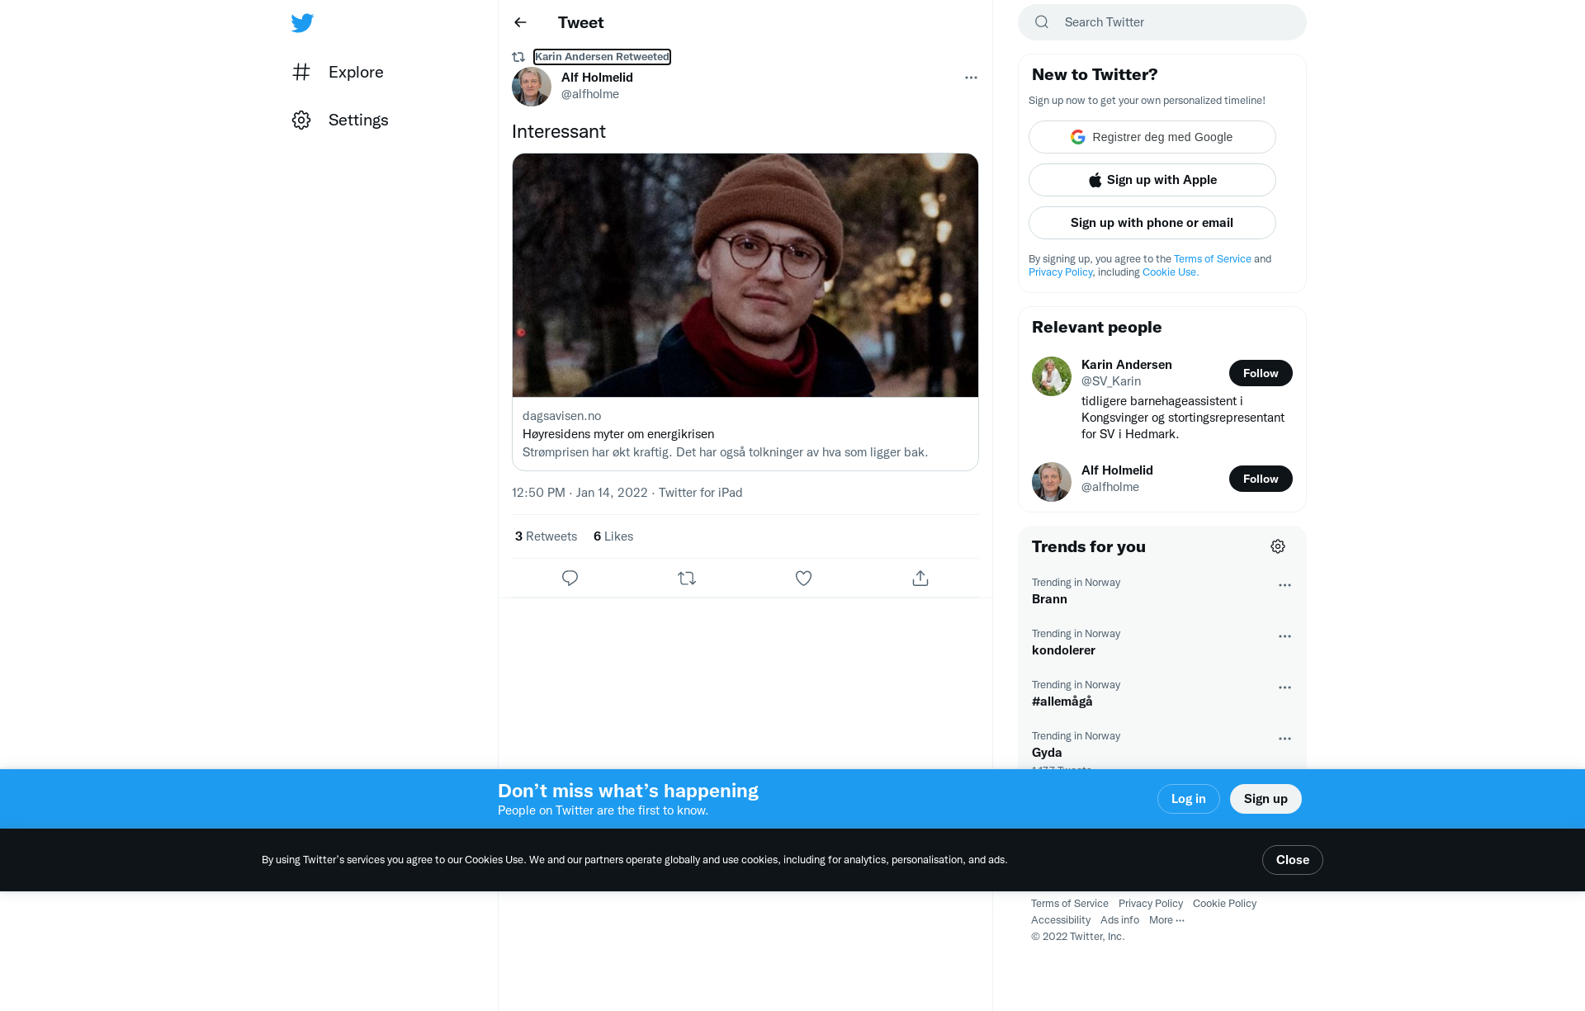Retweet using the arrows icon below tweet

point(687,579)
